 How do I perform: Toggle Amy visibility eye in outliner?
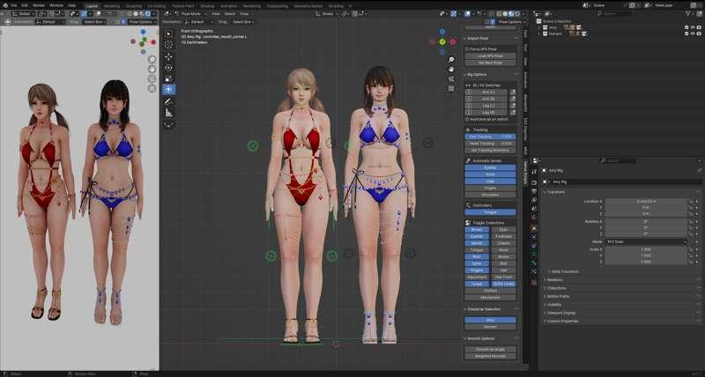[x=693, y=27]
